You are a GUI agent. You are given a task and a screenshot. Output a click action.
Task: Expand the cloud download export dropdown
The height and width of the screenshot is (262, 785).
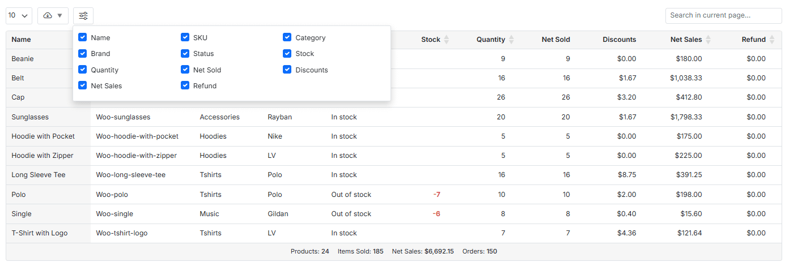point(53,16)
